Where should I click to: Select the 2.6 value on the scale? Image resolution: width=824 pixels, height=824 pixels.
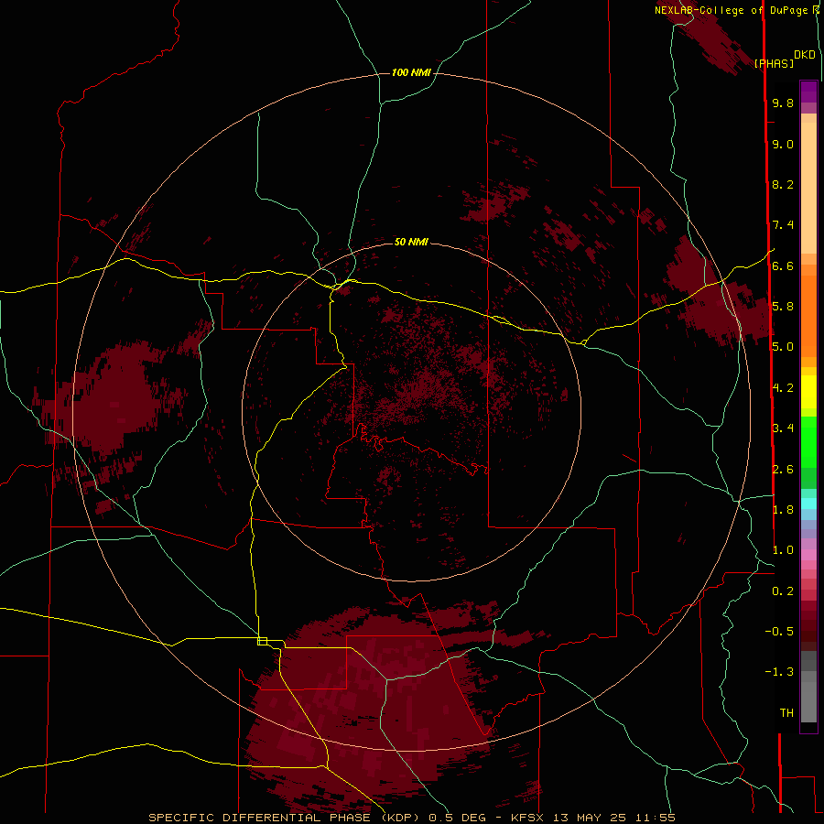pos(783,469)
